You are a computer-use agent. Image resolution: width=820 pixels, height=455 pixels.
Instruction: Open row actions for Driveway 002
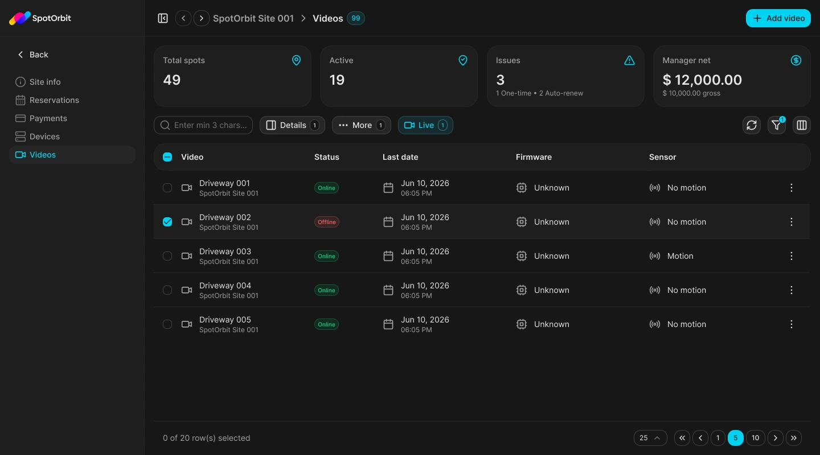tap(792, 222)
